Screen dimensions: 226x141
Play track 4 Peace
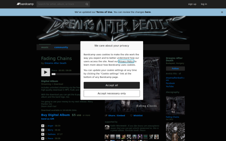pos(43,138)
